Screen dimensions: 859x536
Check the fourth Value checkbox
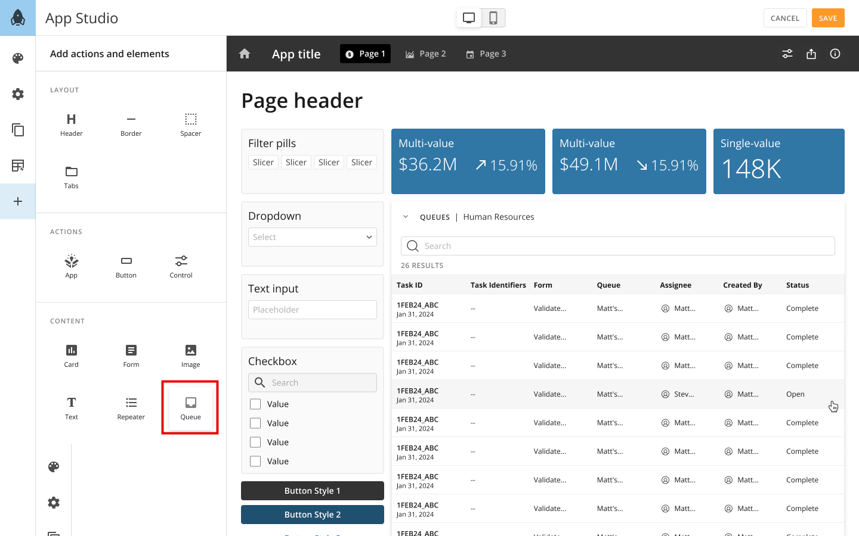point(255,461)
